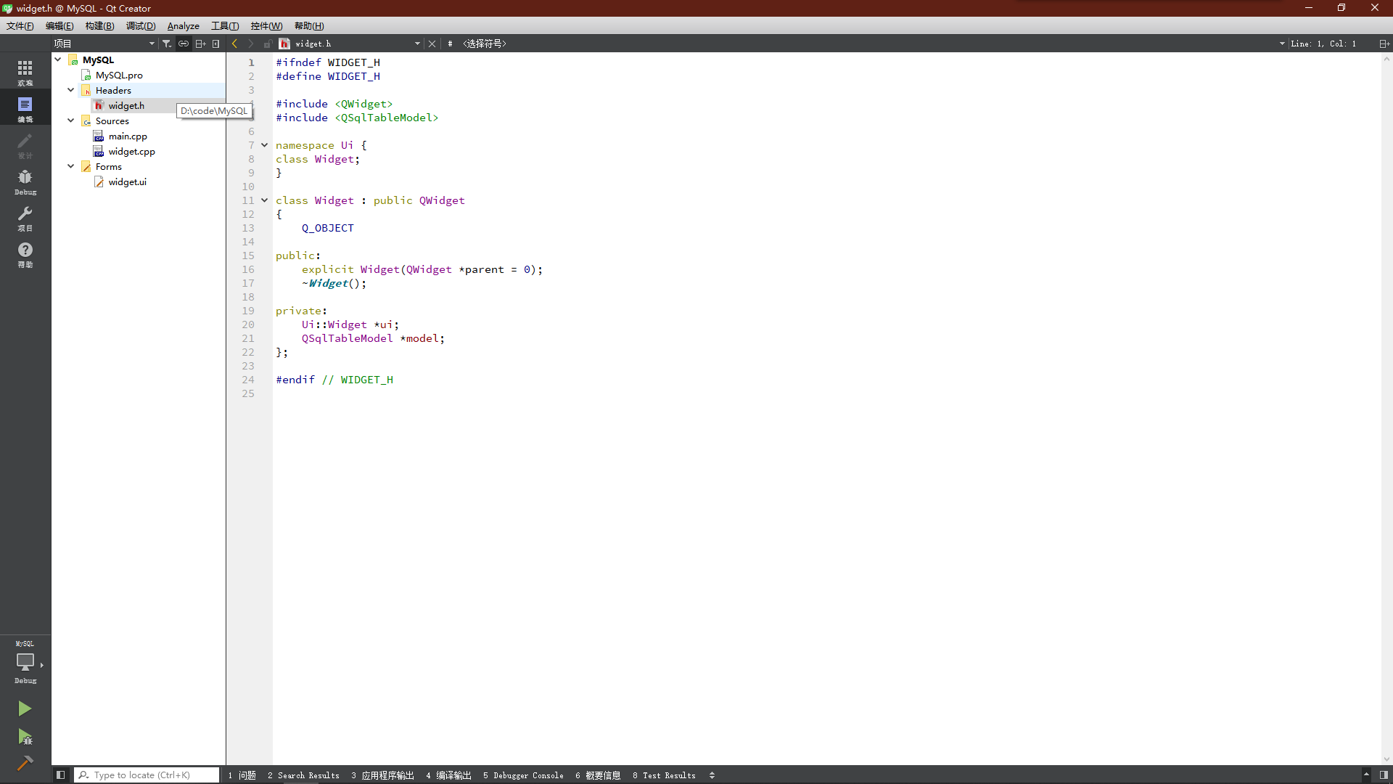Fold the namespace Ui block
Viewport: 1393px width, 784px height.
click(x=265, y=145)
